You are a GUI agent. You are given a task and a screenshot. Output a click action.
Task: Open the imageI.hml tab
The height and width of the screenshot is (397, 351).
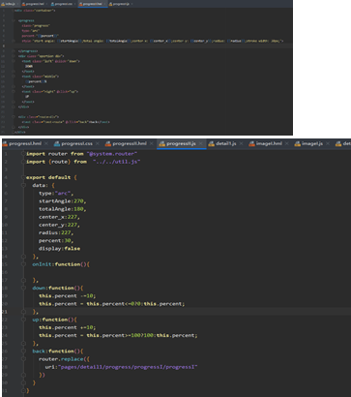point(269,143)
